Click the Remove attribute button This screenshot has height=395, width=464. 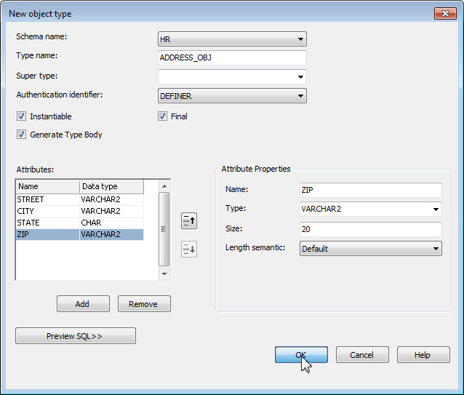(x=144, y=303)
